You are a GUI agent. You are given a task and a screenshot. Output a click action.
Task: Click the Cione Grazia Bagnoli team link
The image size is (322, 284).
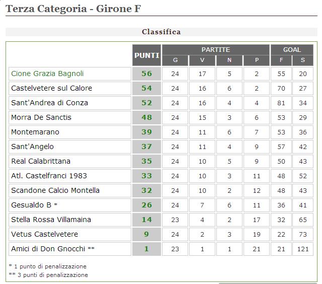47,74
